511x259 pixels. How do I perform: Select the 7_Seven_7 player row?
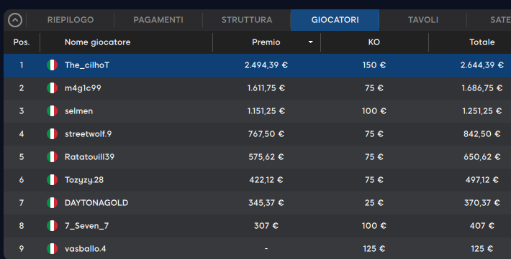(x=257, y=225)
